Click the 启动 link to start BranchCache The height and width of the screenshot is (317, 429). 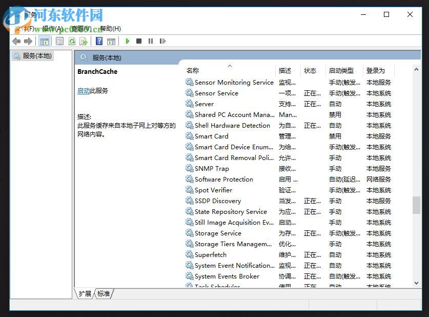tap(83, 91)
